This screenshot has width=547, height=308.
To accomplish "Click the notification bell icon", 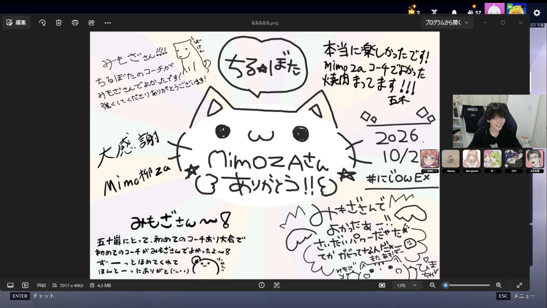I will coord(454,13).
